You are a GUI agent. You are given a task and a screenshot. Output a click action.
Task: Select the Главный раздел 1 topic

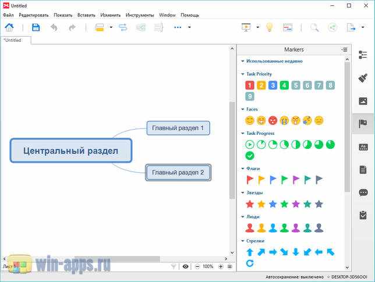pos(178,128)
